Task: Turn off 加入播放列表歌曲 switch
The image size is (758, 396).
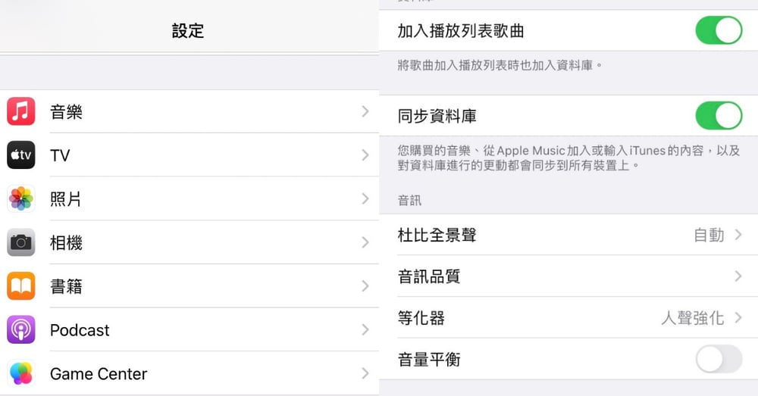Action: pos(719,30)
